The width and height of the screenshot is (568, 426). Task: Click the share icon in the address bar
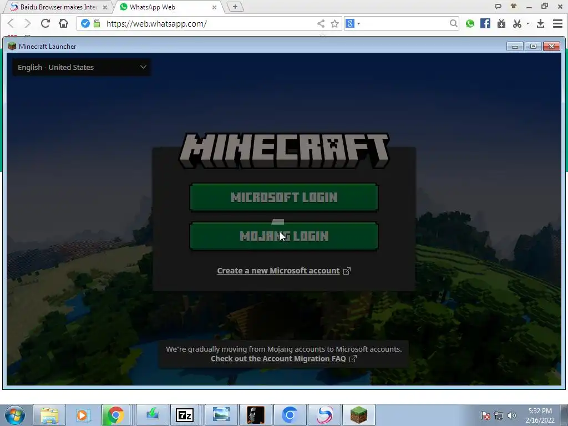pyautogui.click(x=321, y=23)
